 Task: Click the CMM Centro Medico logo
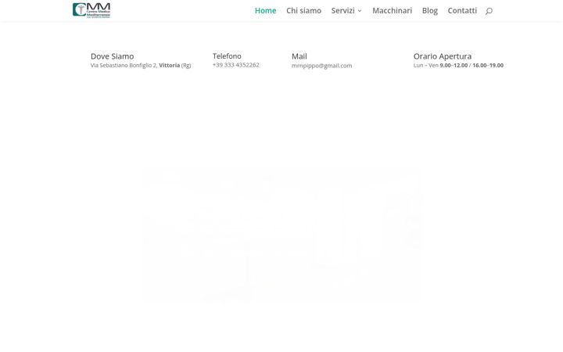(x=91, y=10)
